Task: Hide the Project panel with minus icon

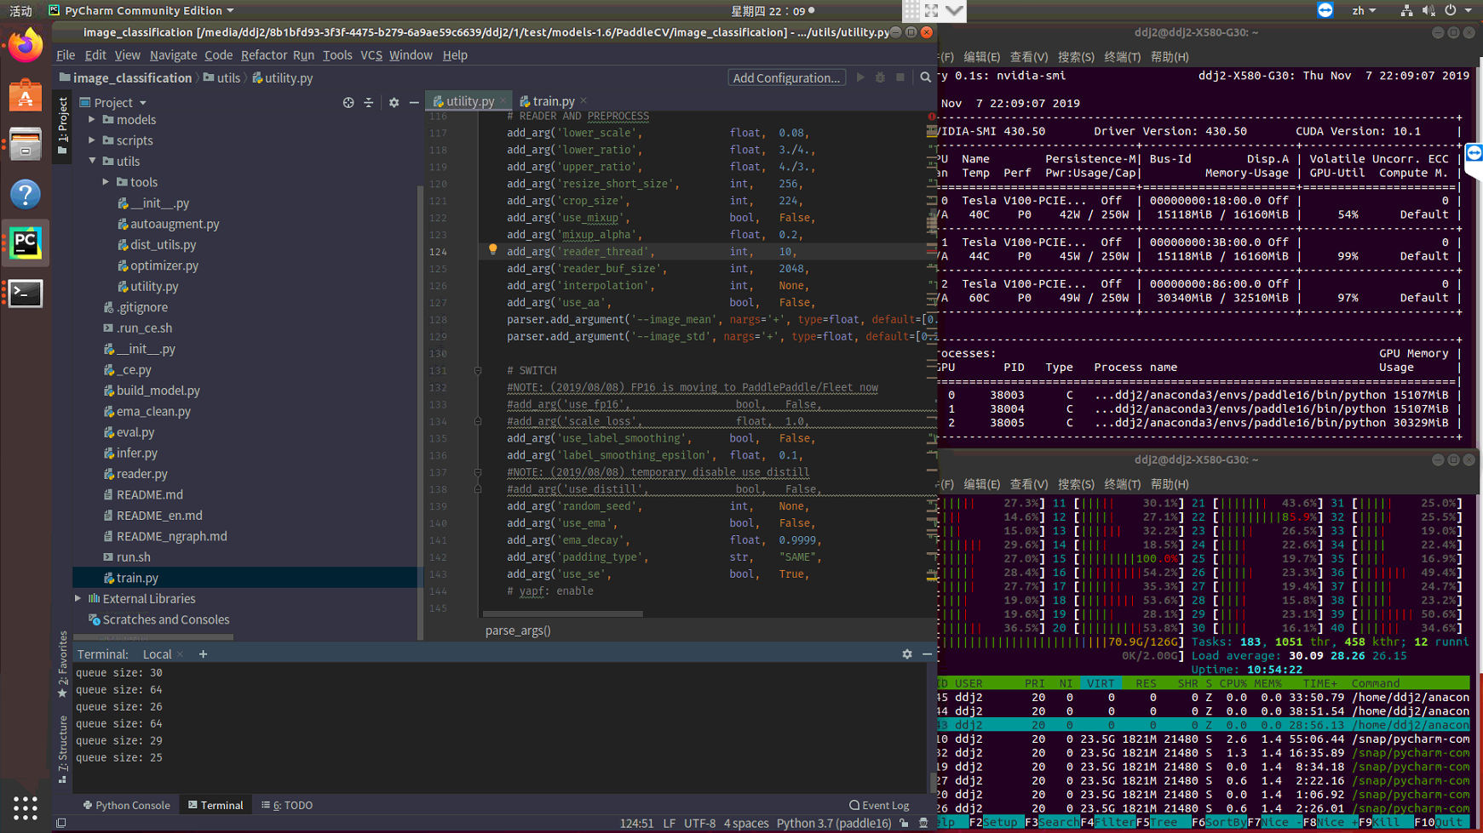Action: pyautogui.click(x=414, y=102)
